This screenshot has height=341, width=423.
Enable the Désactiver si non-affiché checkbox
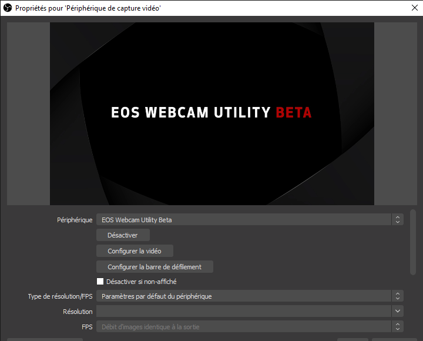coord(100,282)
